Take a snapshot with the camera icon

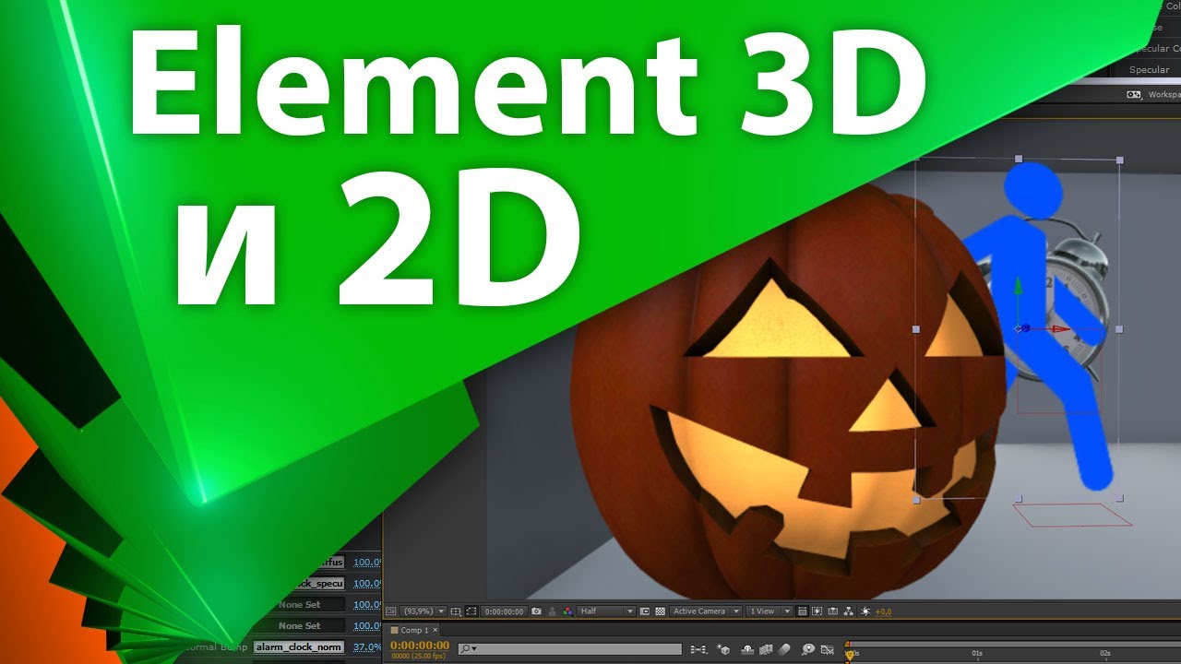click(536, 611)
